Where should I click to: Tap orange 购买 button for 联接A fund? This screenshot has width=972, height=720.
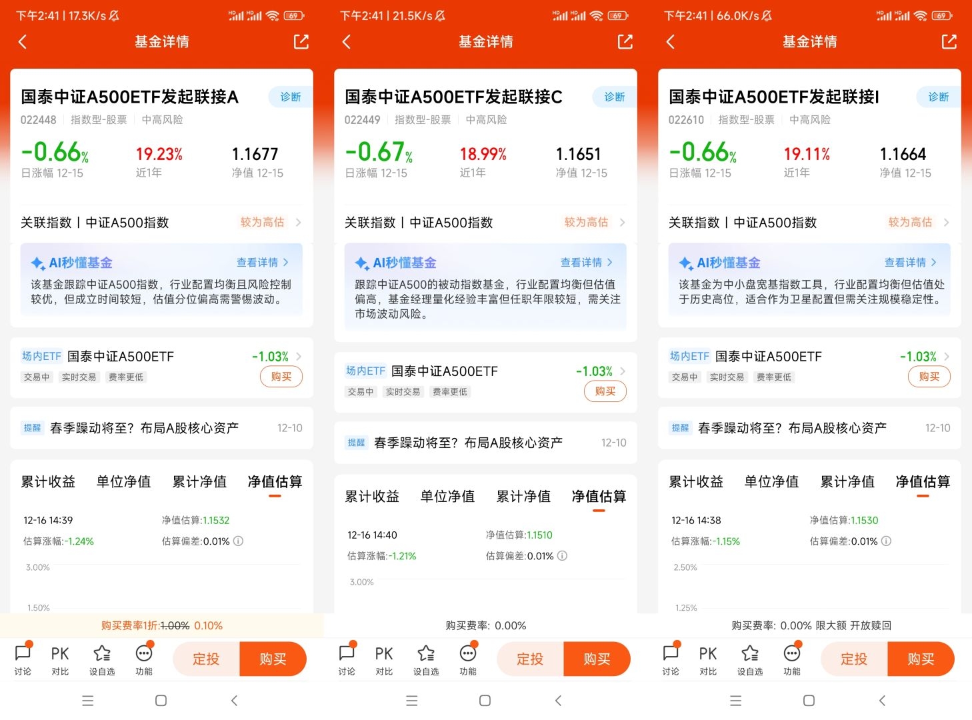[273, 659]
